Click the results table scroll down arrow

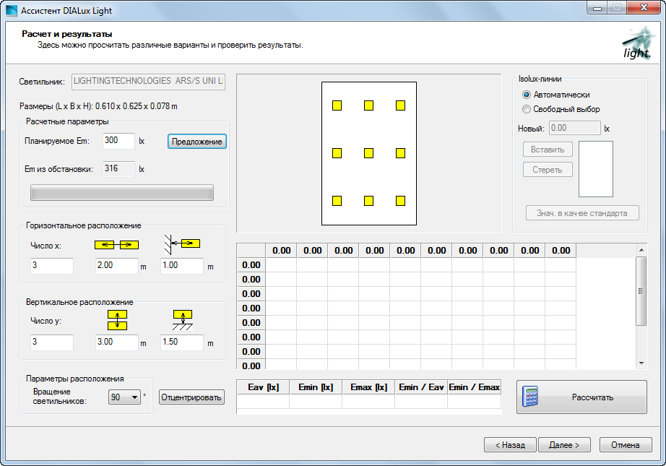pyautogui.click(x=641, y=363)
